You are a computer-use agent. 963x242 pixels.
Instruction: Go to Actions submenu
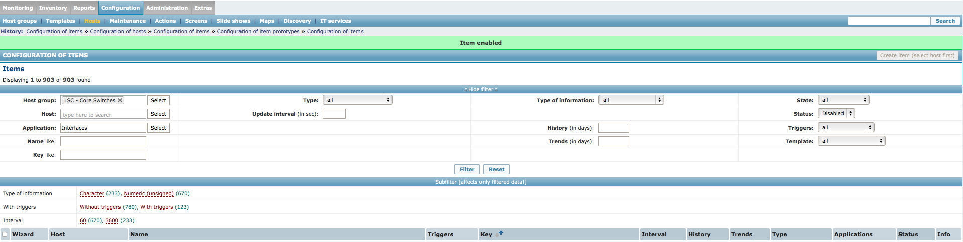[165, 21]
